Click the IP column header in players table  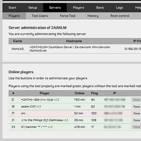115,93
